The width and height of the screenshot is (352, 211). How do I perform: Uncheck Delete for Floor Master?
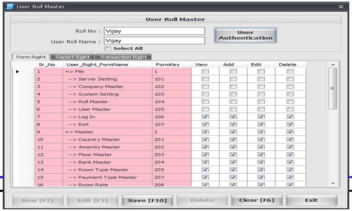[290, 154]
